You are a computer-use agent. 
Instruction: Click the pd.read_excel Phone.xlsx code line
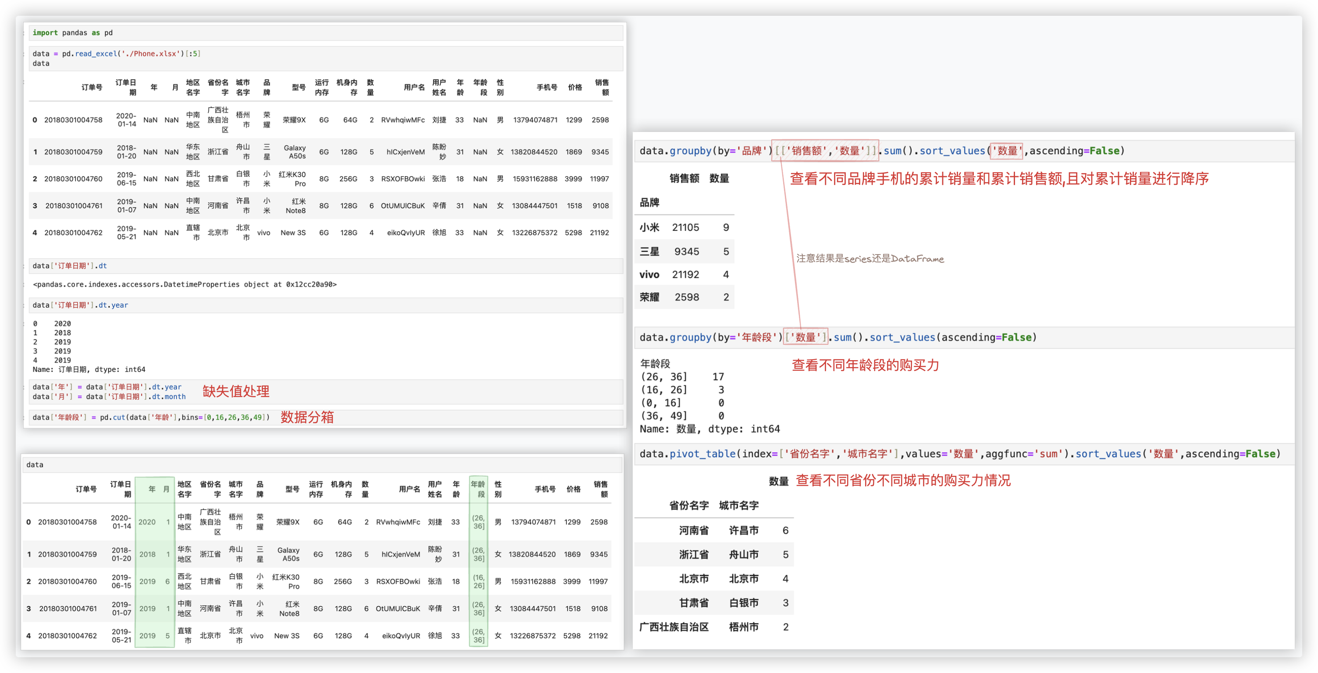[117, 54]
